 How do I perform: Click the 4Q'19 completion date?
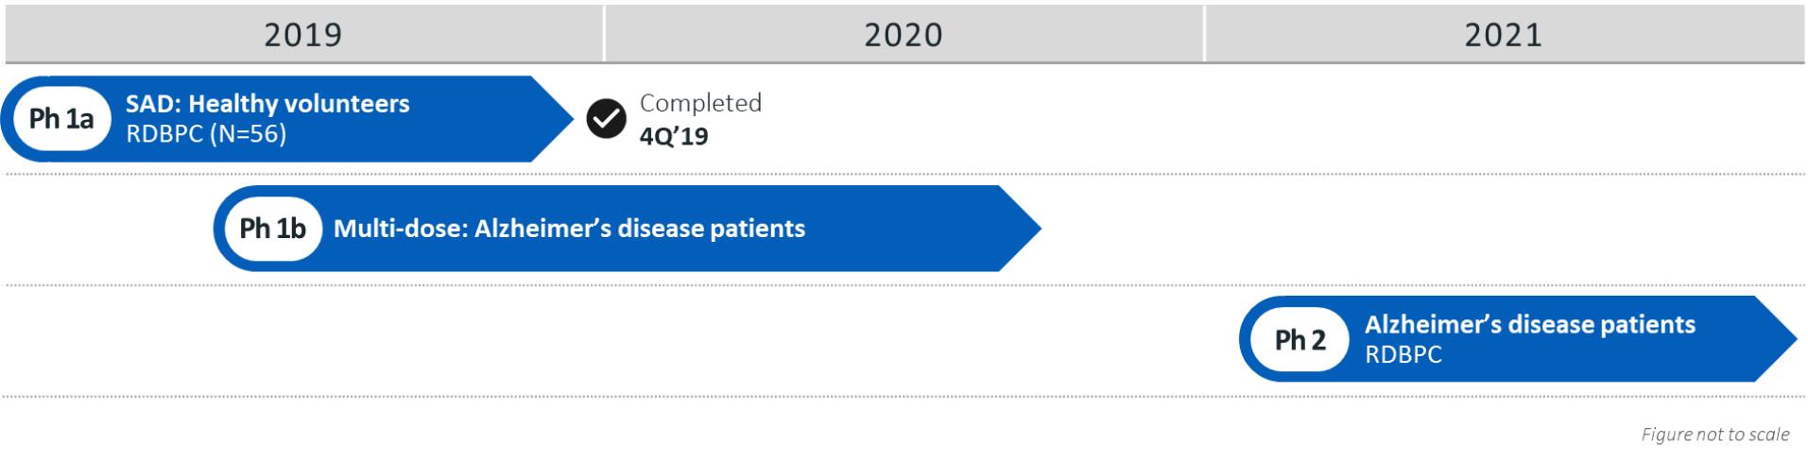(673, 136)
